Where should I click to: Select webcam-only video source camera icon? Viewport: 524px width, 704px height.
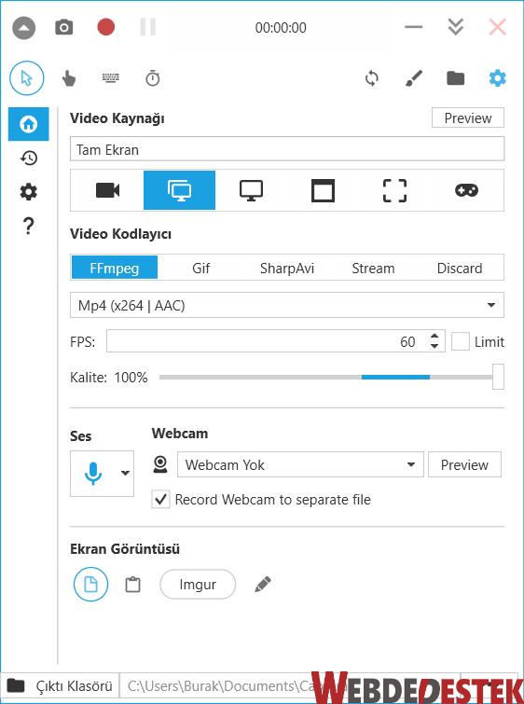[108, 190]
